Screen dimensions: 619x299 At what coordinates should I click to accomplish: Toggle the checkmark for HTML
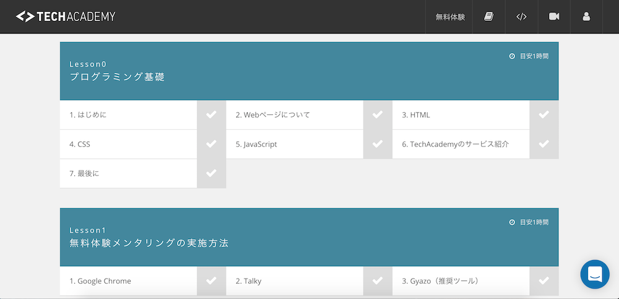[544, 115]
